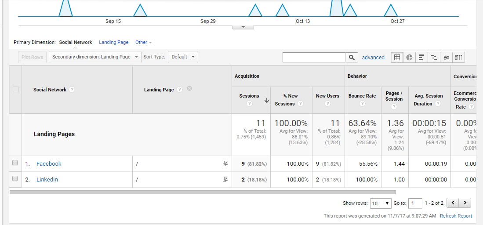Switch to Term cloud view icon

point(447,57)
